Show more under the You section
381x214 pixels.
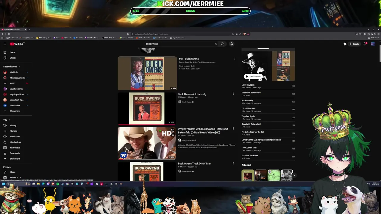tap(16, 159)
